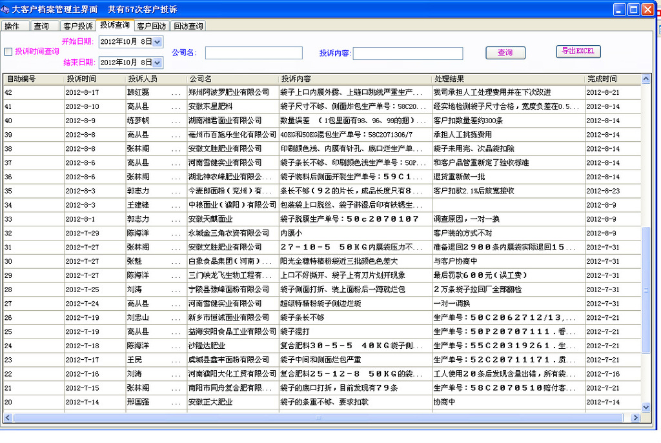Click inside the 投诉内容 input field

click(x=408, y=53)
